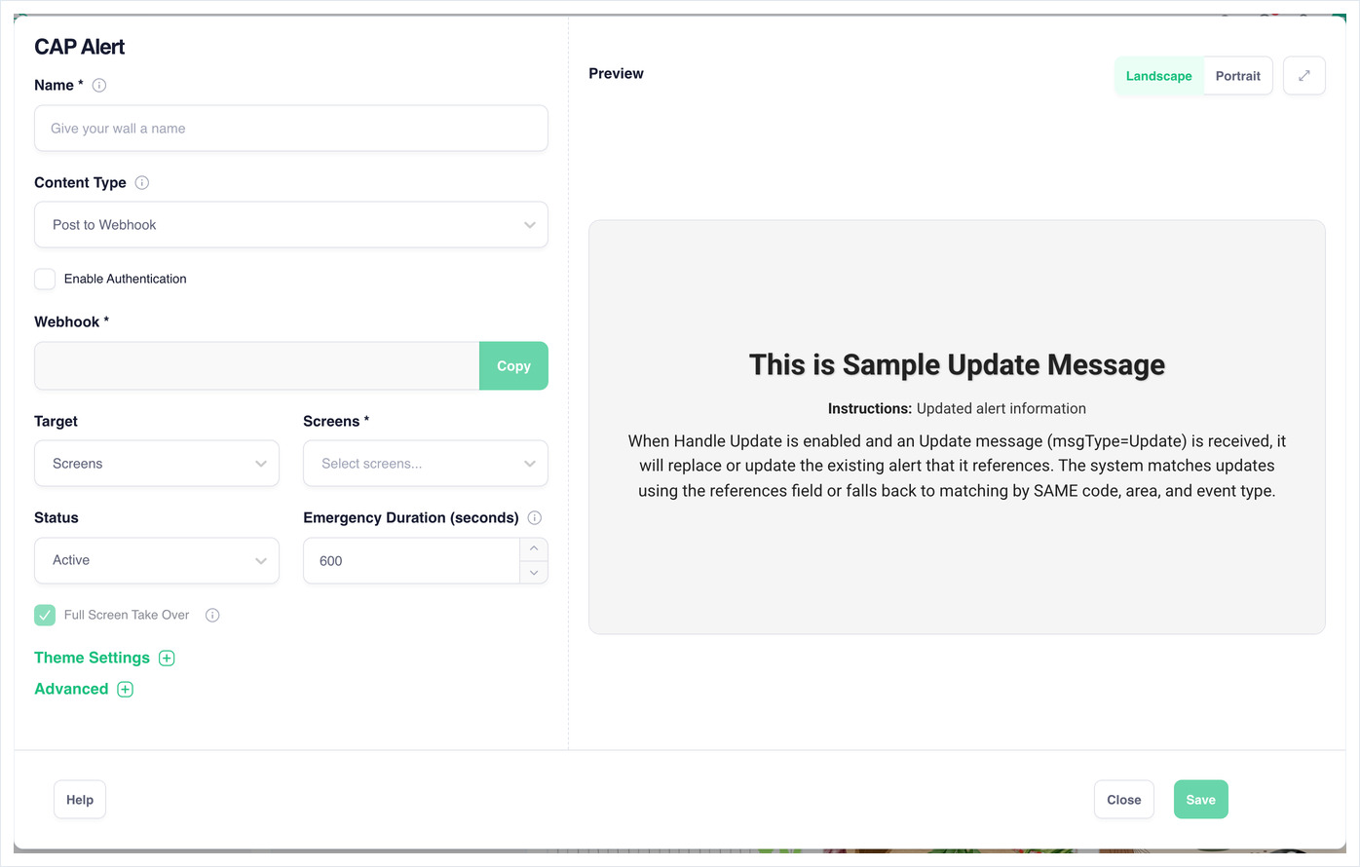Save the CAP Alert
The height and width of the screenshot is (867, 1360).
(x=1200, y=800)
